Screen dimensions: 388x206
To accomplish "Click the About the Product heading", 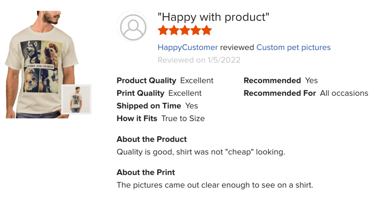I will point(152,139).
